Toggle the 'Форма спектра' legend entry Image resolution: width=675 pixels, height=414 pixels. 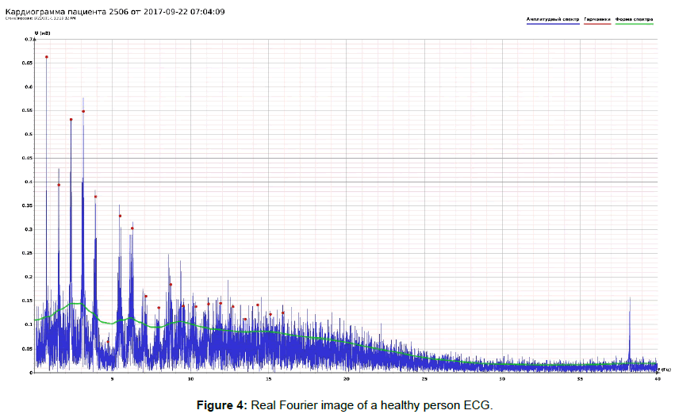pos(634,18)
